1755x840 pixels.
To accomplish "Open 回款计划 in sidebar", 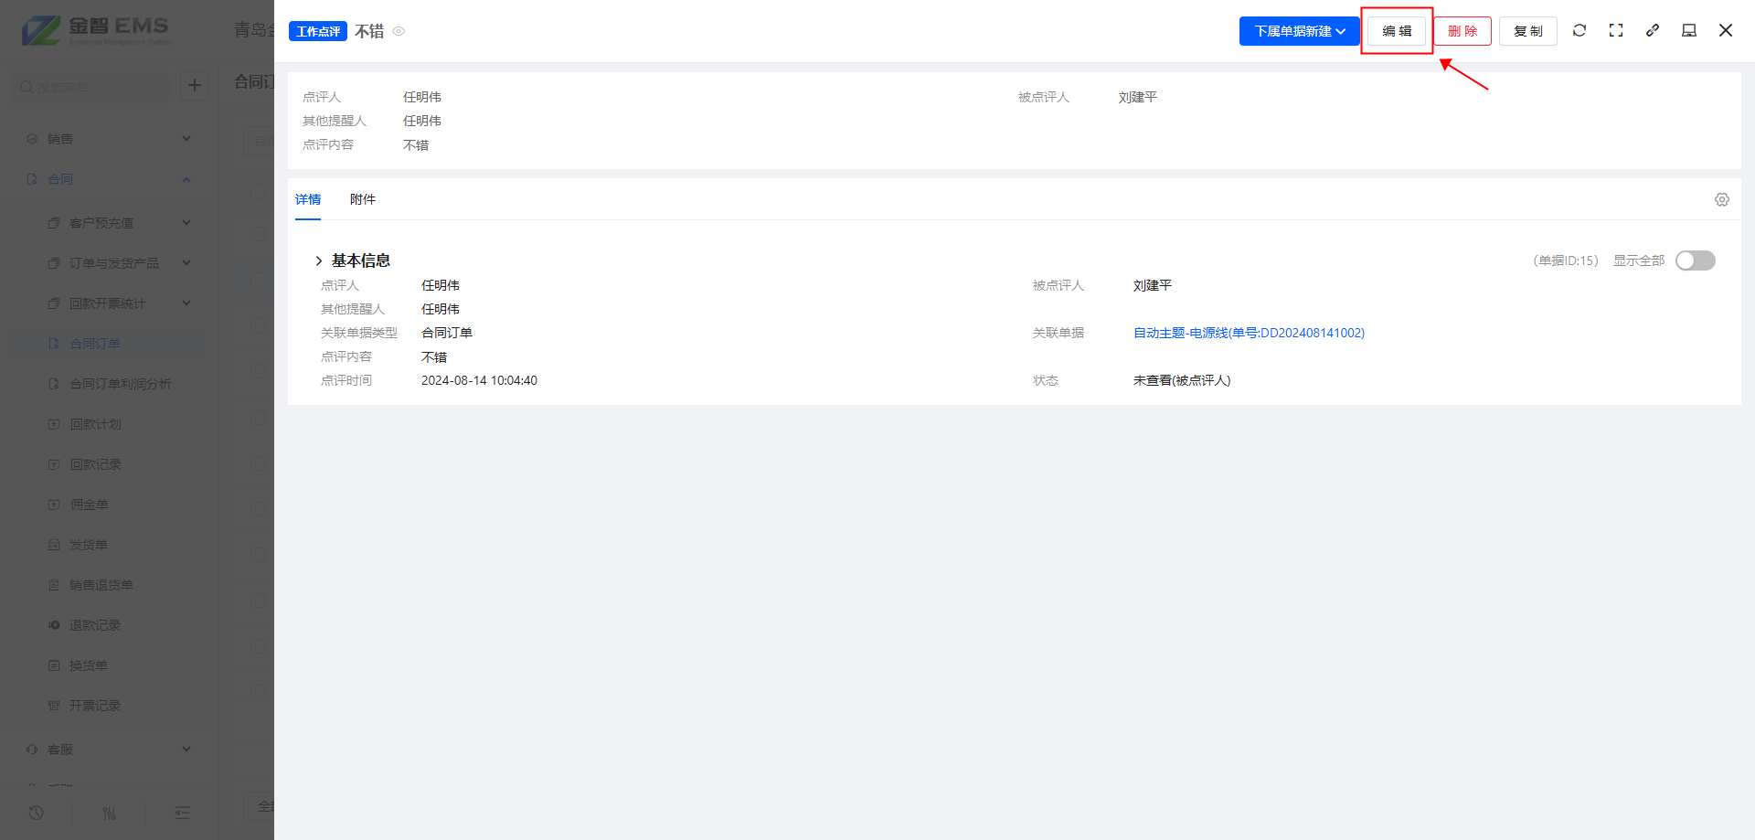I will click(108, 424).
